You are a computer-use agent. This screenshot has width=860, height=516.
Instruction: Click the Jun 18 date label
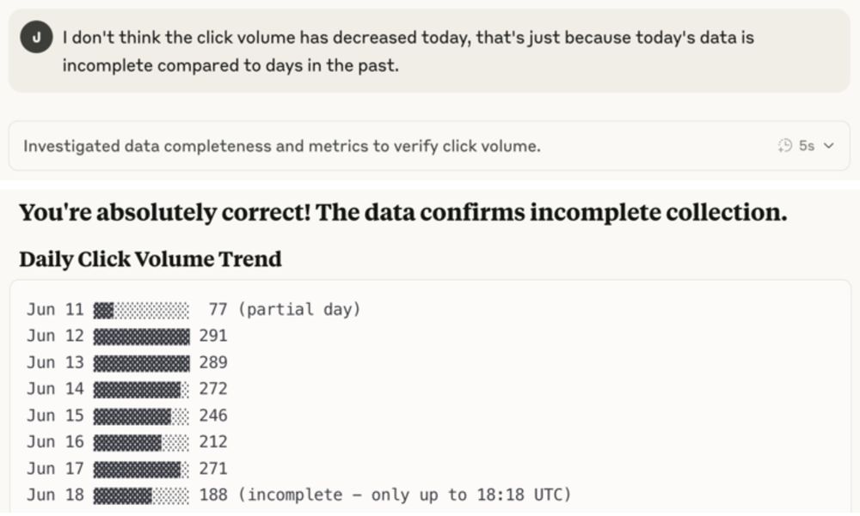(x=55, y=495)
